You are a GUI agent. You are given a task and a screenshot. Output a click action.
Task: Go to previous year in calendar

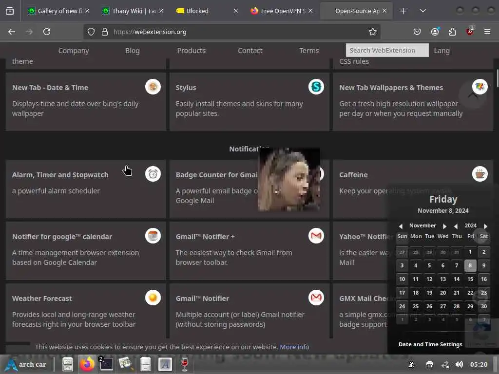tap(456, 226)
